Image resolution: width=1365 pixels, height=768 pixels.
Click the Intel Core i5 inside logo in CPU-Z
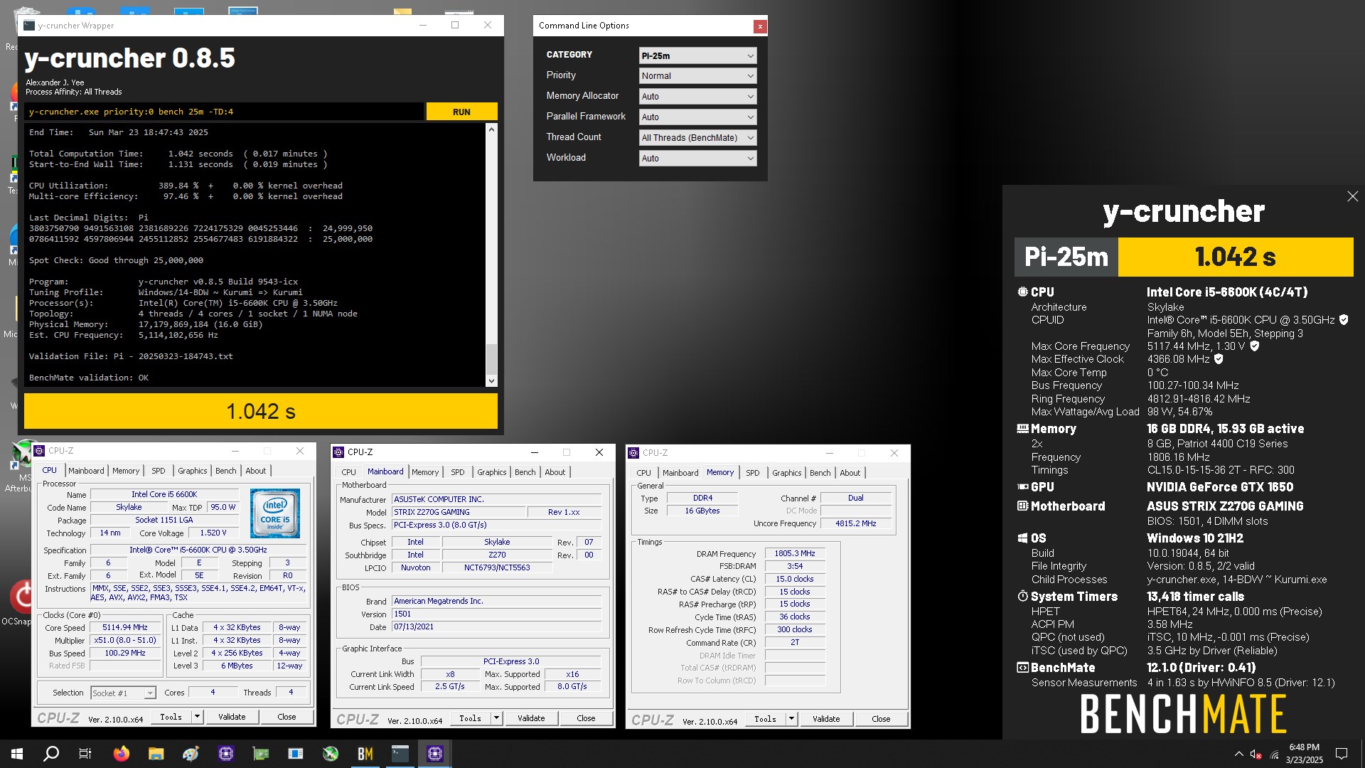[x=275, y=513]
